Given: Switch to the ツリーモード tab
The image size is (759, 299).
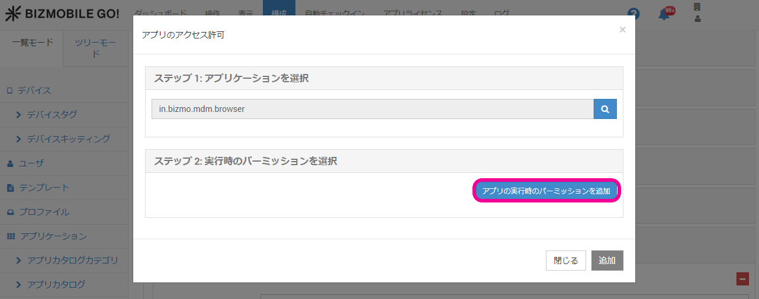Looking at the screenshot, I should pos(96,48).
